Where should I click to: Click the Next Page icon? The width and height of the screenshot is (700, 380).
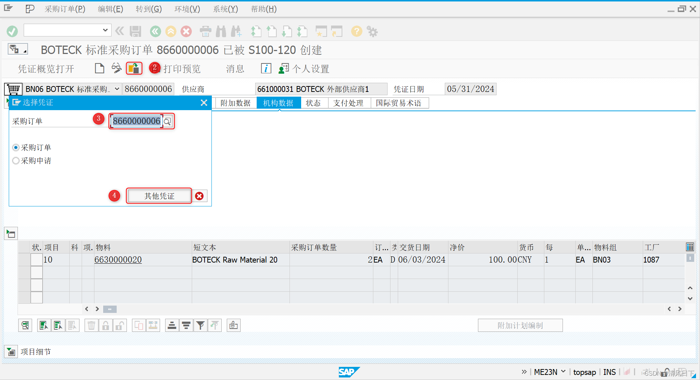(287, 31)
